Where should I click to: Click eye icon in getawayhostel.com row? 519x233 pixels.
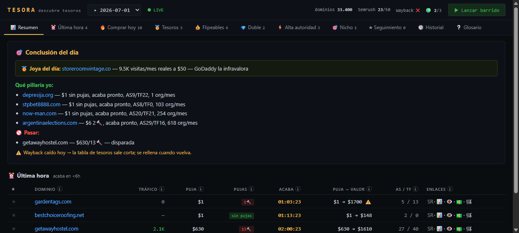pyautogui.click(x=449, y=228)
